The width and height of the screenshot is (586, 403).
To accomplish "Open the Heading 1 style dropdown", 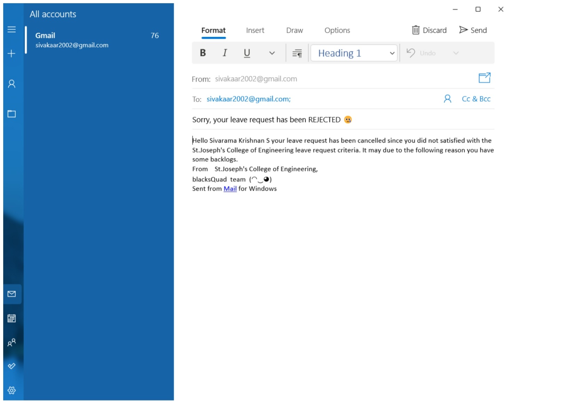I will pos(392,53).
